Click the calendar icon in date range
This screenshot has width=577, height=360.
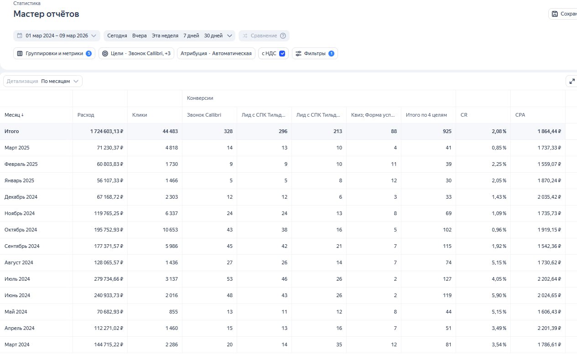click(x=20, y=36)
